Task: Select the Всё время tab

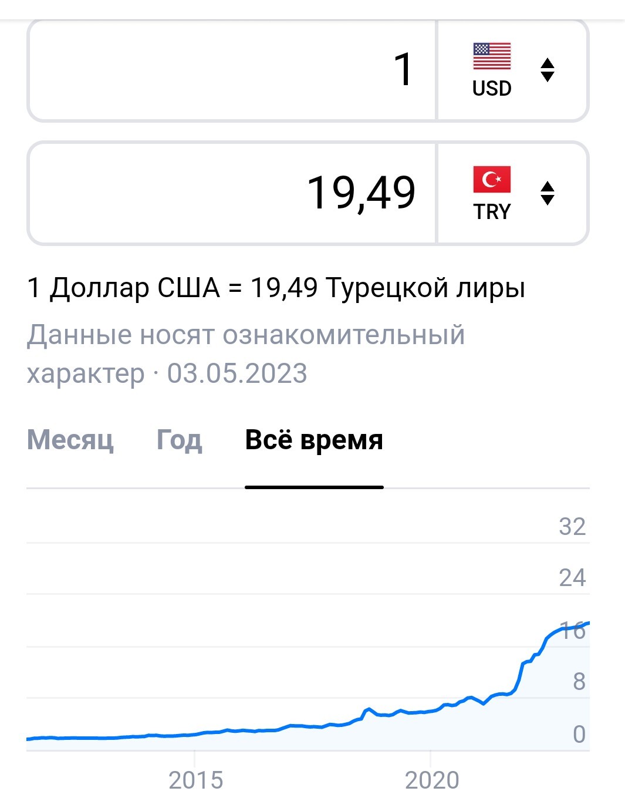Action: [x=314, y=440]
